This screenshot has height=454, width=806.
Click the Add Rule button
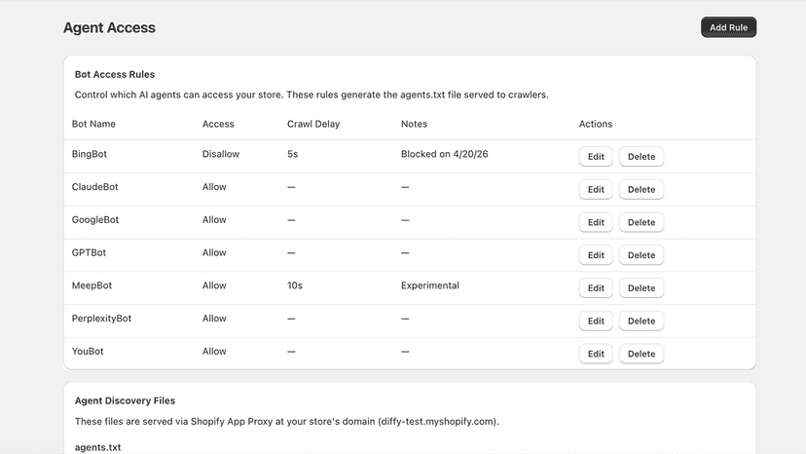coord(728,27)
